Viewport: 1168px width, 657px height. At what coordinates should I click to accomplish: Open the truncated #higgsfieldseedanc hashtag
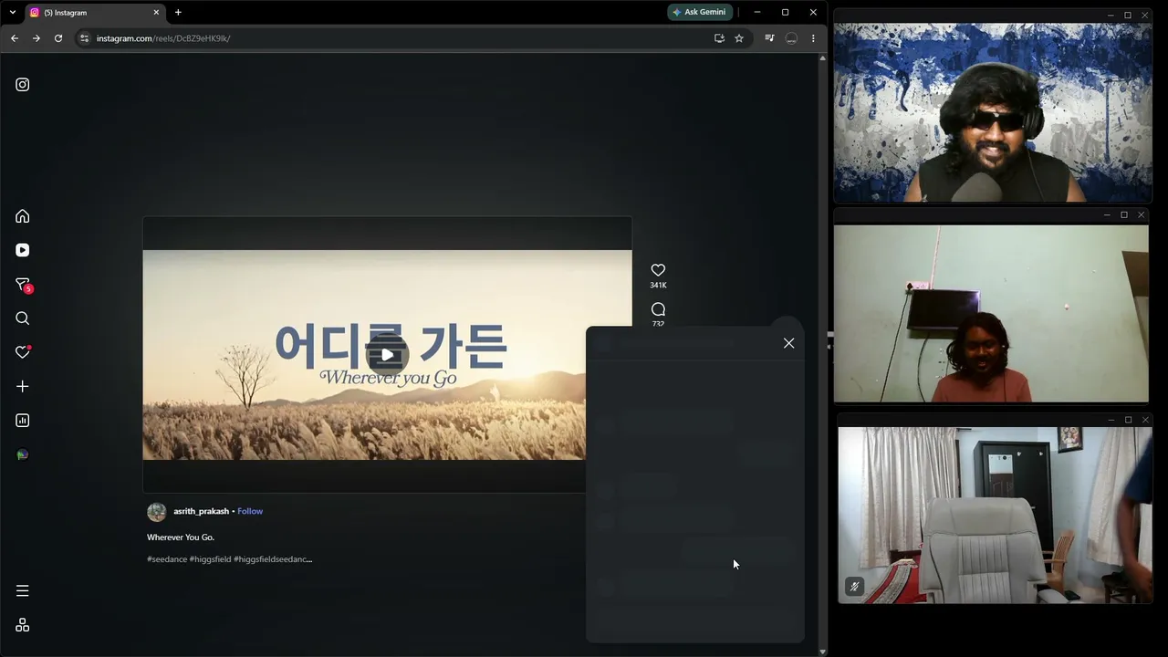pyautogui.click(x=273, y=559)
